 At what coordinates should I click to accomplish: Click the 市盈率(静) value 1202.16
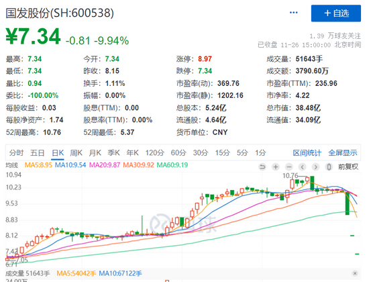tap(230, 95)
